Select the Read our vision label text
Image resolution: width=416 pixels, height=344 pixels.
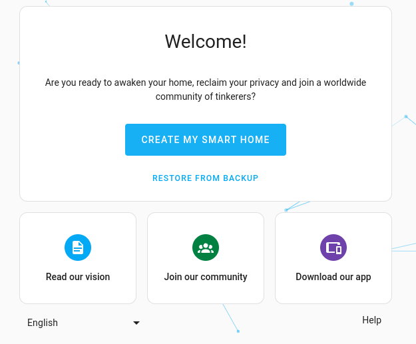(78, 277)
